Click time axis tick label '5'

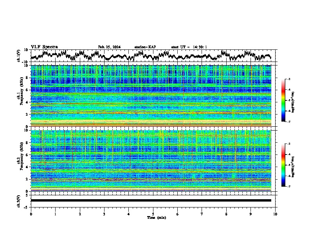[153, 214]
